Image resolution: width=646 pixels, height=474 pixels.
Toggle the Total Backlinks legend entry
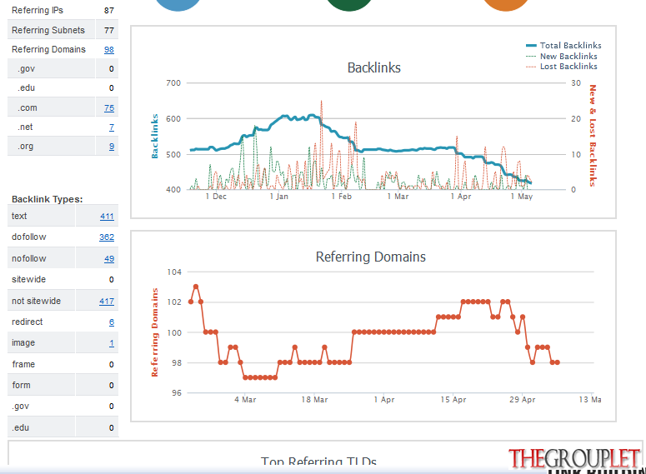pyautogui.click(x=563, y=45)
